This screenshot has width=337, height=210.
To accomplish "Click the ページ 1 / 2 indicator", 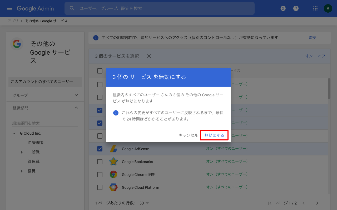I will pos(286,203).
